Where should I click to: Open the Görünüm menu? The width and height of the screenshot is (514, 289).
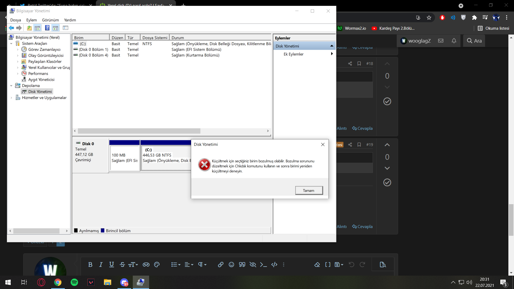(50, 20)
